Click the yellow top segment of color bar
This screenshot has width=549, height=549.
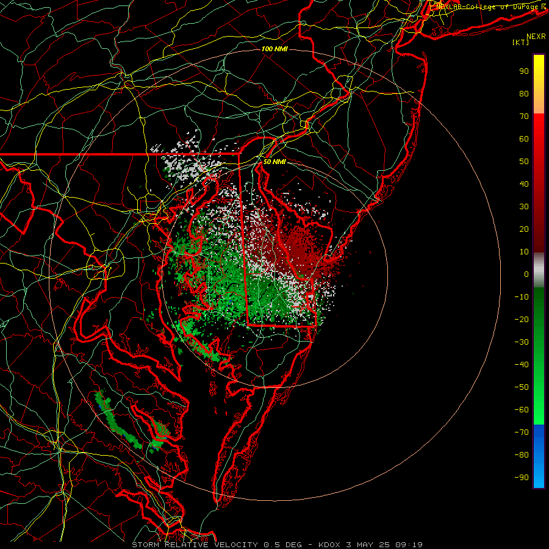(539, 84)
